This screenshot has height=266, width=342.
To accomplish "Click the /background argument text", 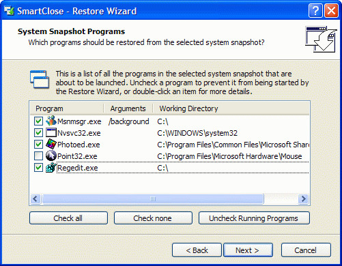I will (x=129, y=121).
